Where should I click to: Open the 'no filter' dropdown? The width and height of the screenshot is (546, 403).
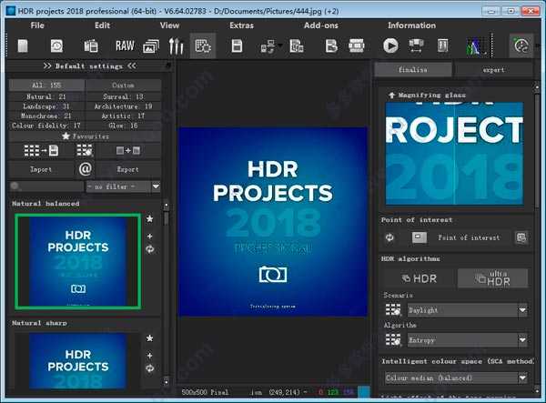coord(123,186)
